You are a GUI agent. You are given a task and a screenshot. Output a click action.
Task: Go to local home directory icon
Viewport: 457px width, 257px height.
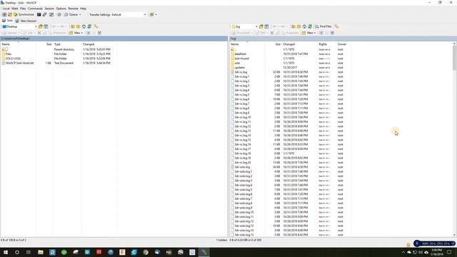pos(84,26)
